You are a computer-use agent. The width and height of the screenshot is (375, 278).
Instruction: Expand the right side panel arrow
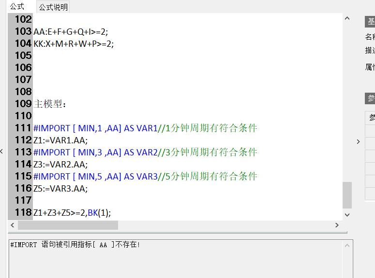coord(358,141)
